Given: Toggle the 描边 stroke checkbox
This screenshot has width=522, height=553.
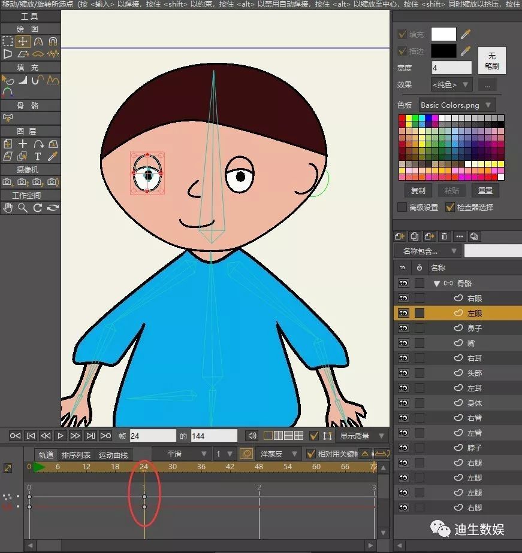Looking at the screenshot, I should (x=402, y=51).
